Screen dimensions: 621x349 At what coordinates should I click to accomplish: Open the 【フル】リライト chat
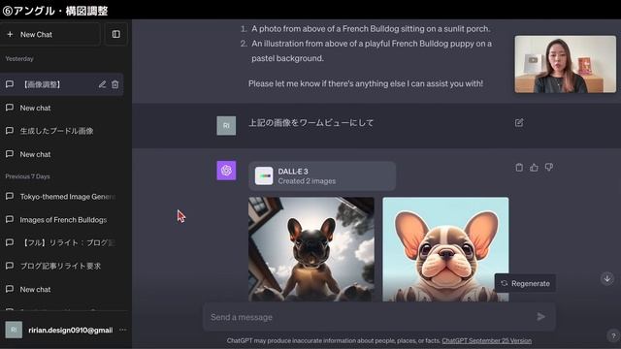pos(62,242)
